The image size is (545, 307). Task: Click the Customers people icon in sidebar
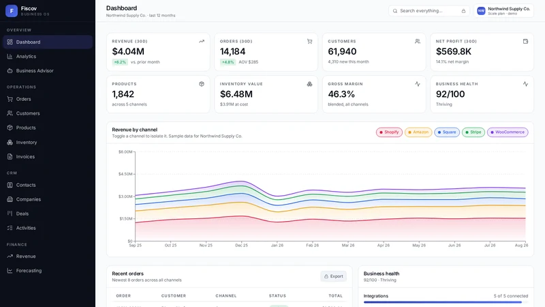pyautogui.click(x=10, y=113)
